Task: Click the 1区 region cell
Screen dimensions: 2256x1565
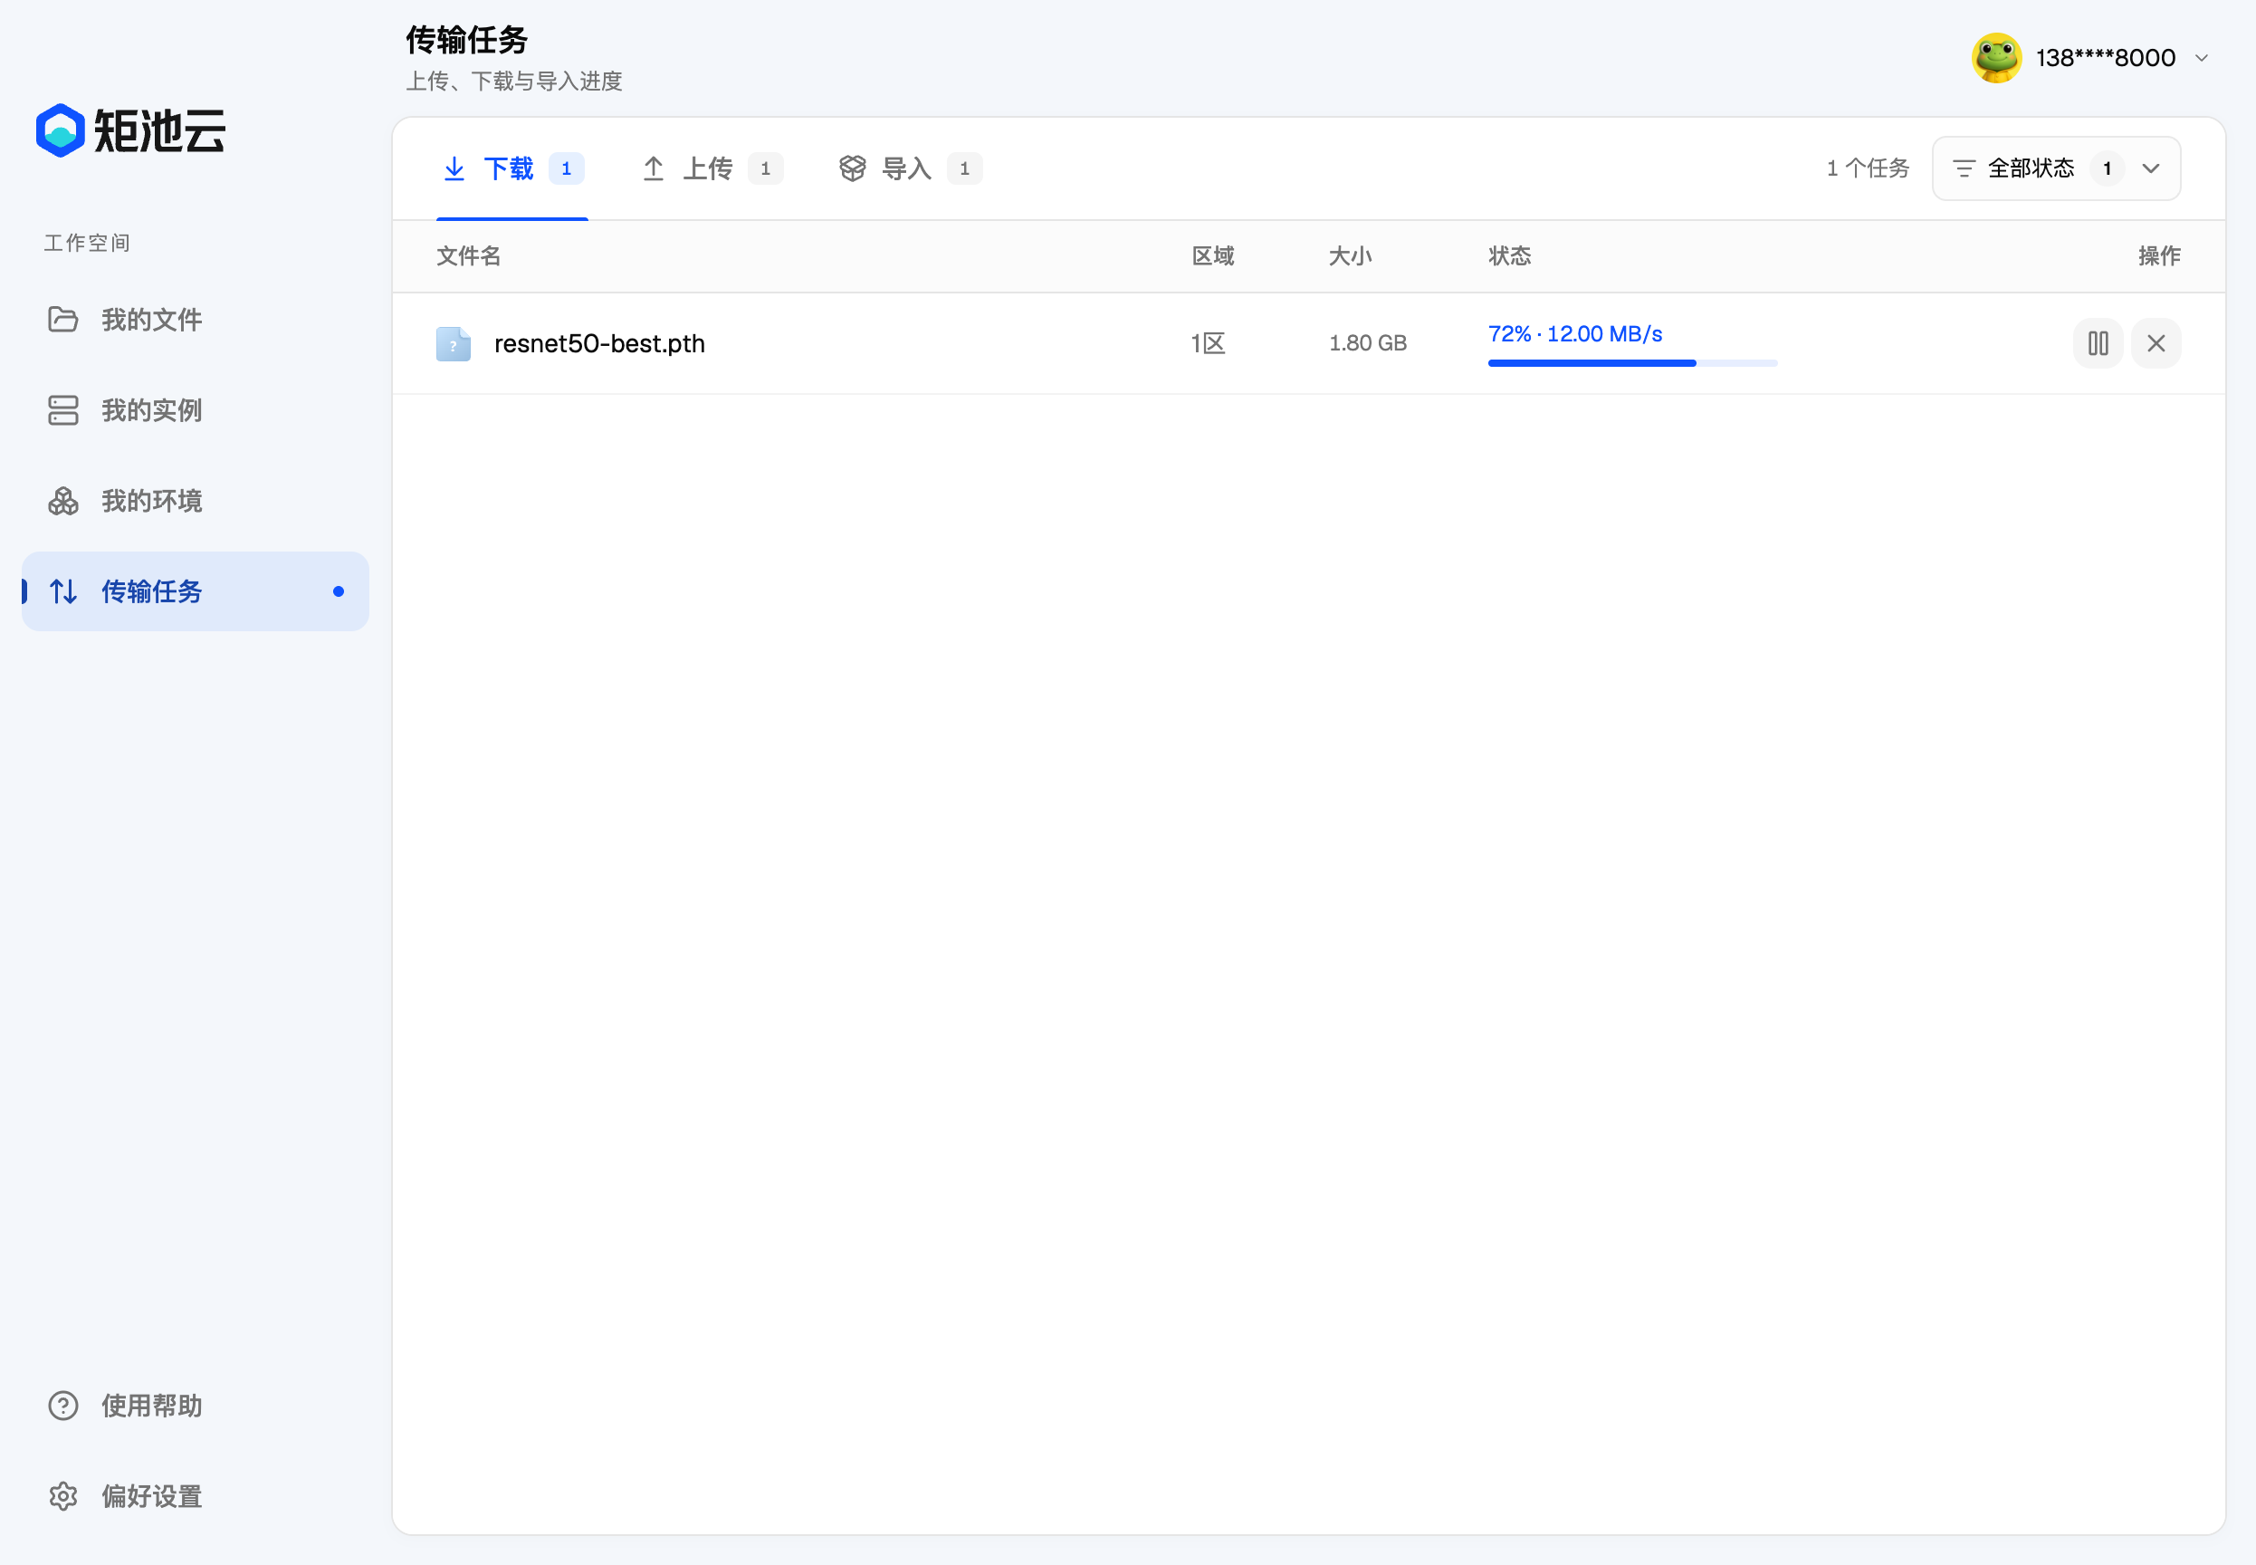Action: (1208, 343)
